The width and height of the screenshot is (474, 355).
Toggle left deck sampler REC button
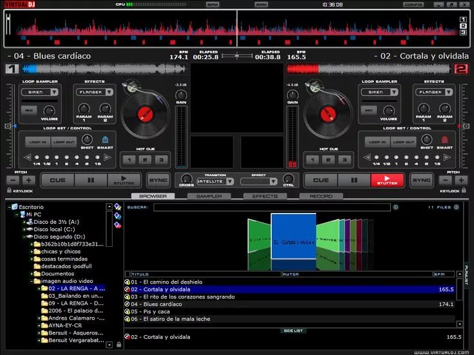pyautogui.click(x=29, y=110)
